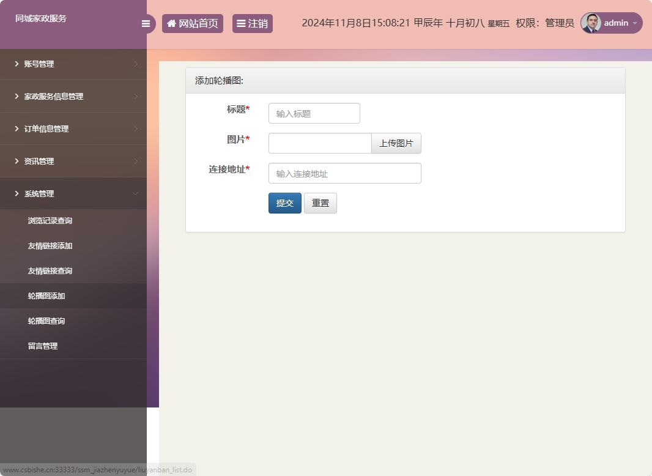Viewport: 652px width, 476px height.
Task: Click the 图片 field label
Action: click(x=238, y=139)
